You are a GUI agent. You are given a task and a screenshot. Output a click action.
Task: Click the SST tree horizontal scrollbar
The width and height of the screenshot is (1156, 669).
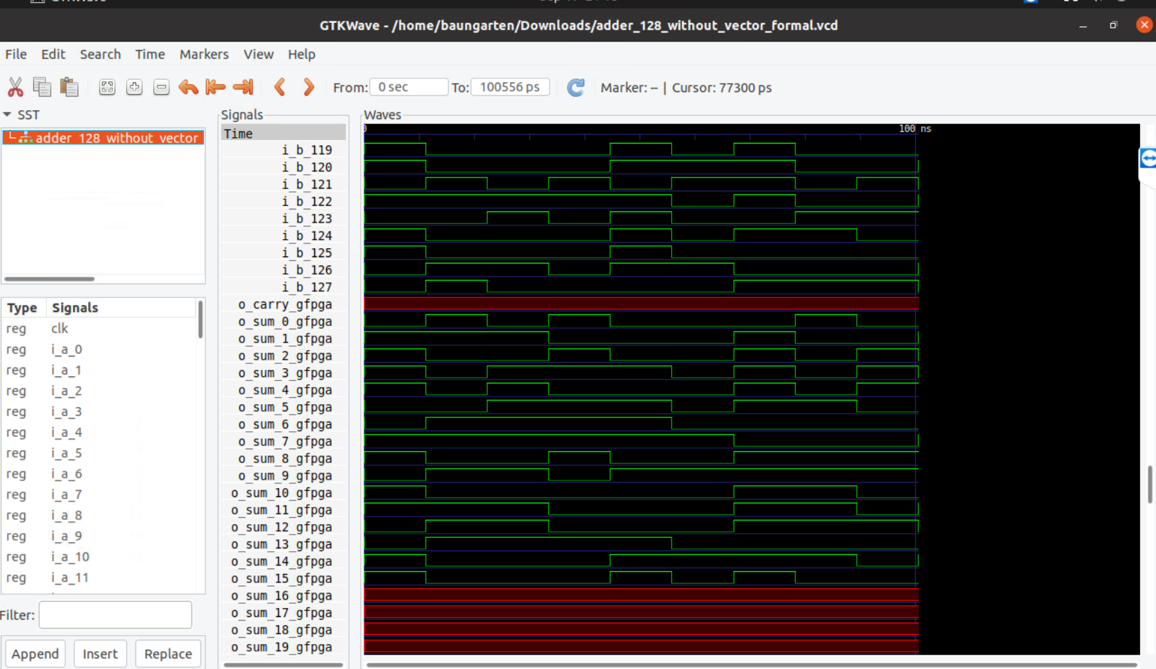[x=49, y=279]
